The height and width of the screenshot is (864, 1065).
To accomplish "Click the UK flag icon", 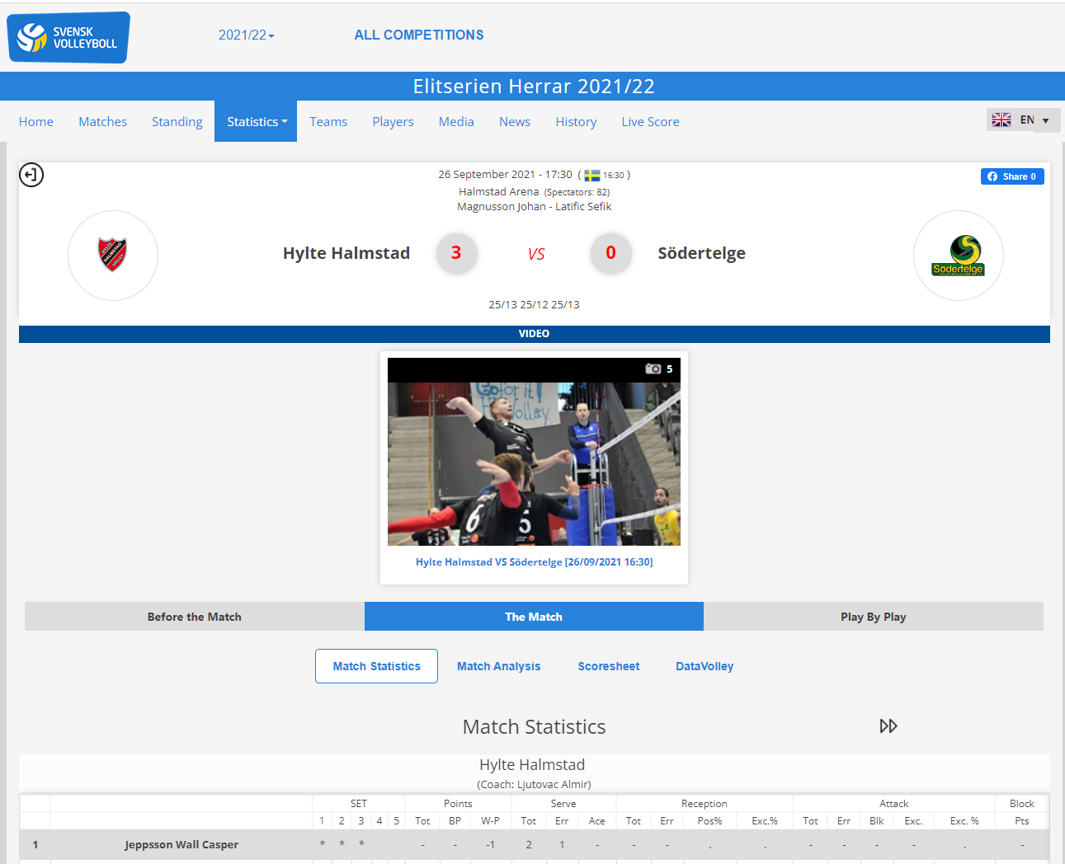I will pyautogui.click(x=1001, y=120).
